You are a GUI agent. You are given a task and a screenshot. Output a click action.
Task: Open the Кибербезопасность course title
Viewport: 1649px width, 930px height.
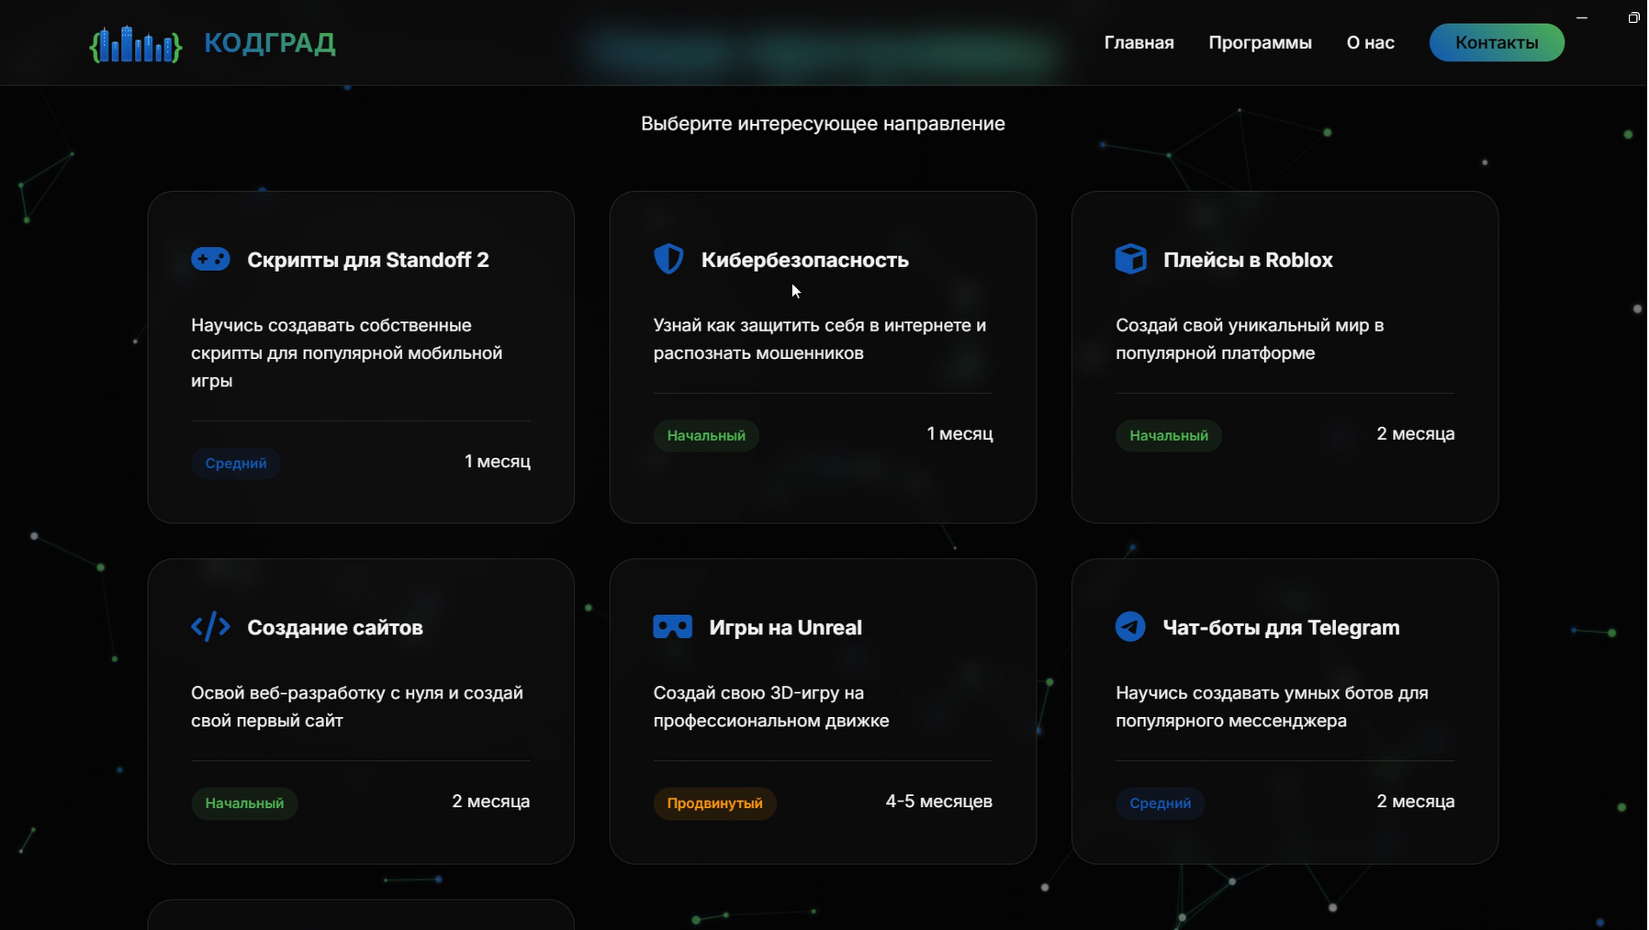coord(805,260)
